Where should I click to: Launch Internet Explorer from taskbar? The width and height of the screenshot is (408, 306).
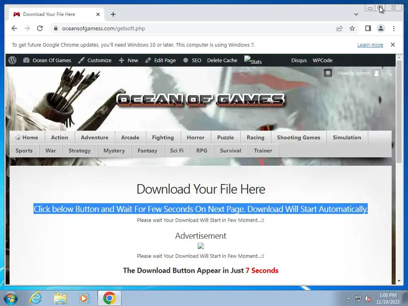[35, 298]
